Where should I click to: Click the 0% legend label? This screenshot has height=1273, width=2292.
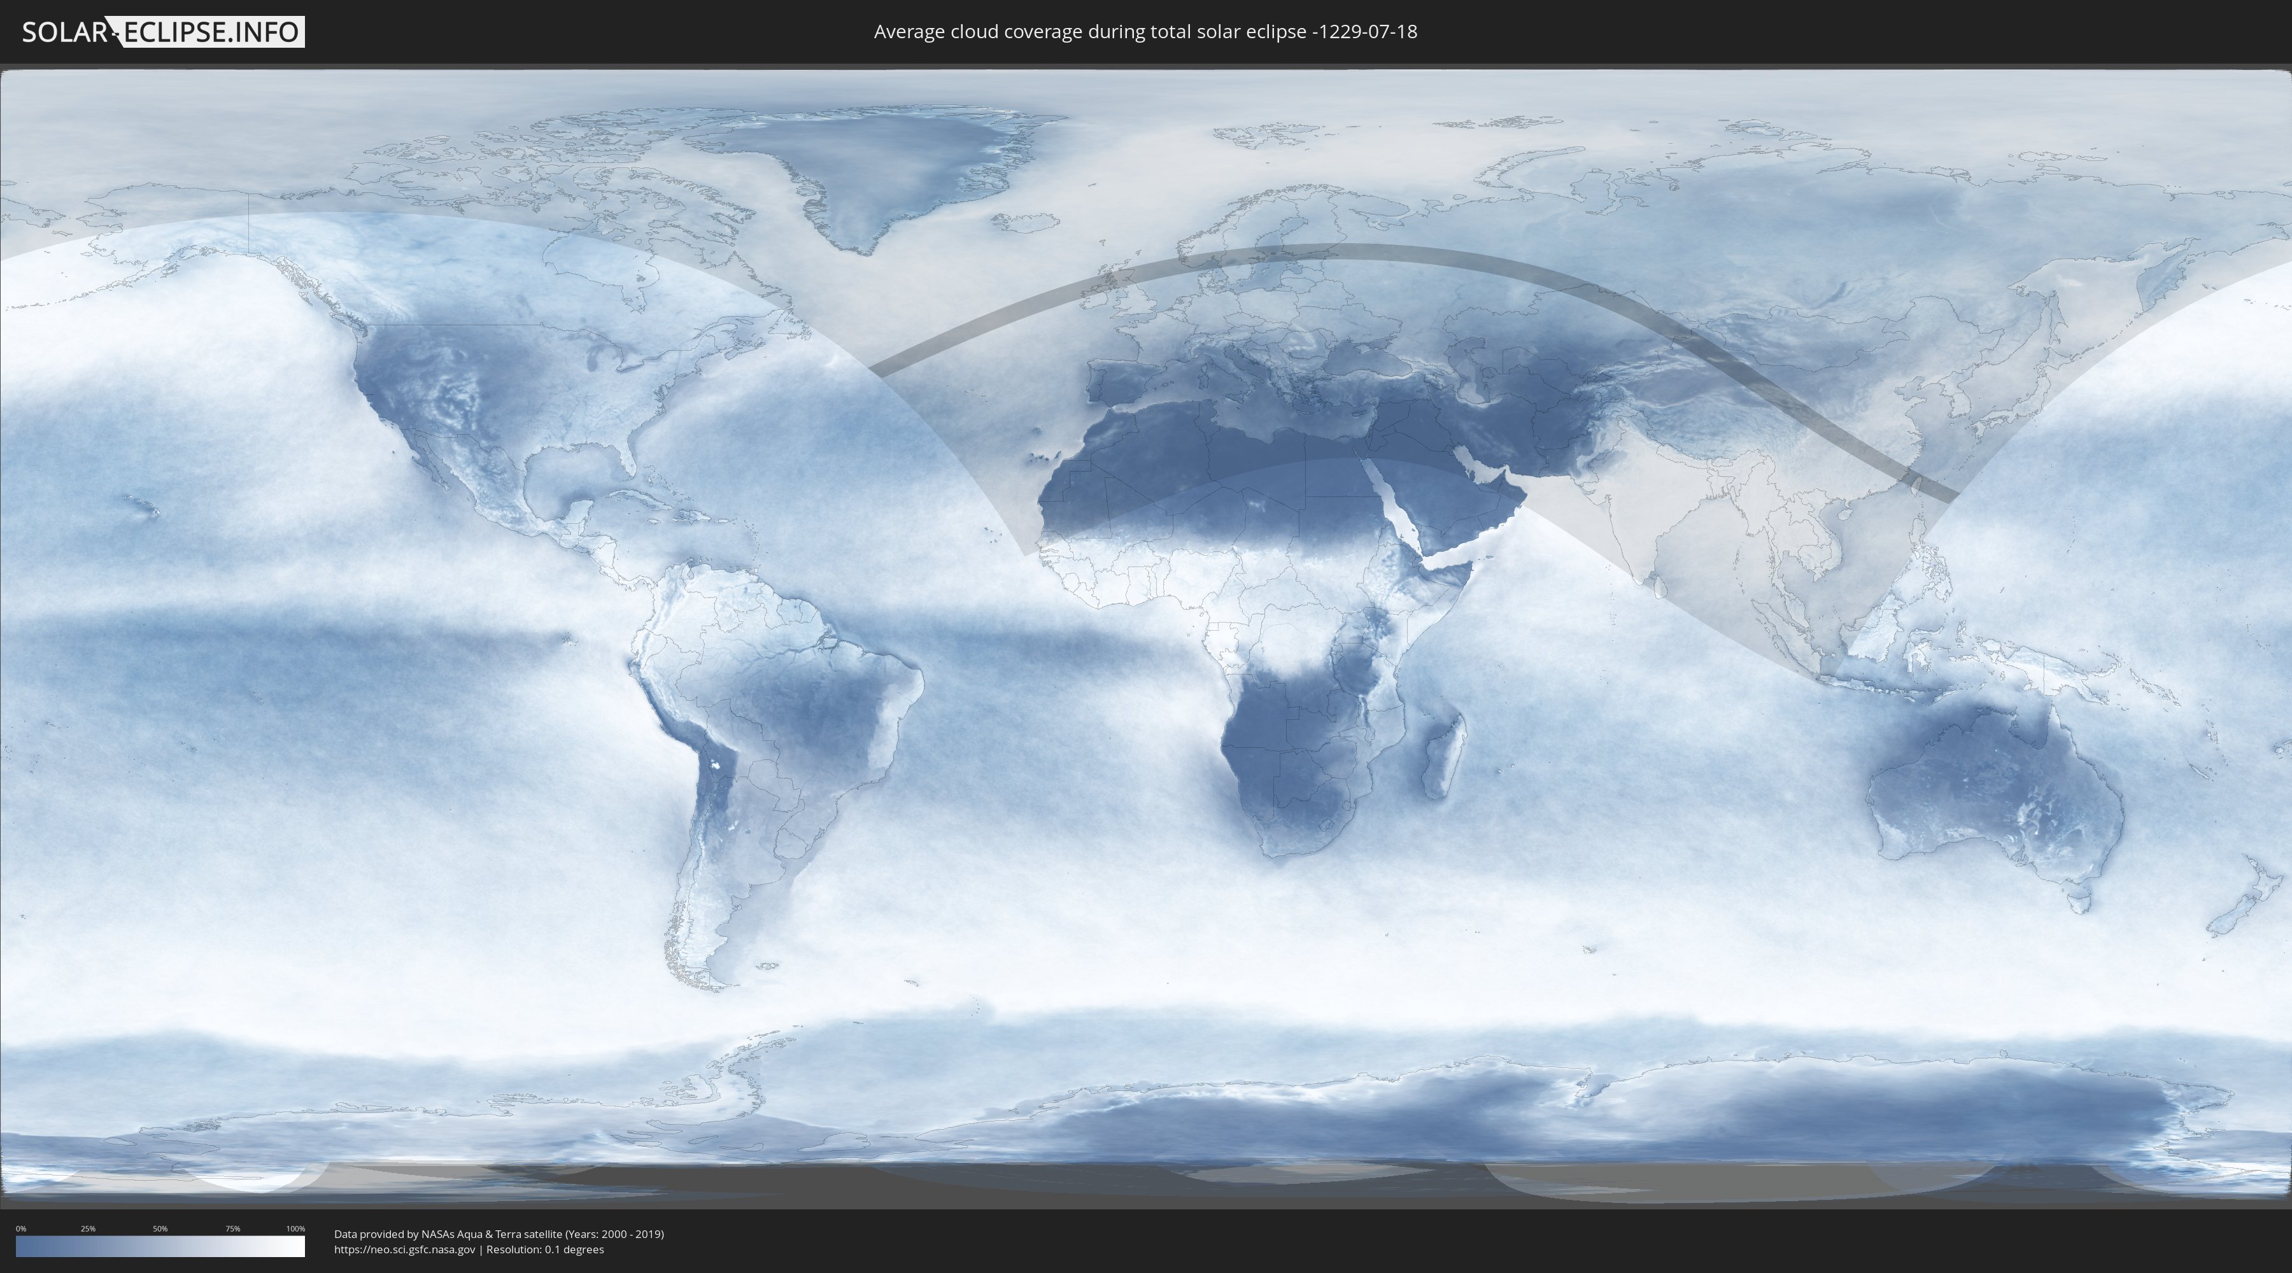tap(20, 1228)
